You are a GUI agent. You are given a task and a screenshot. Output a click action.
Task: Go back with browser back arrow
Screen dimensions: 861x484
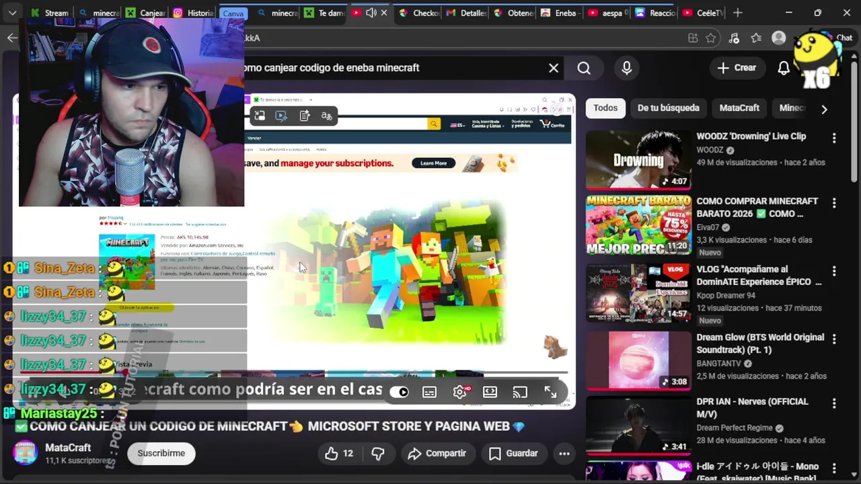pyautogui.click(x=12, y=38)
